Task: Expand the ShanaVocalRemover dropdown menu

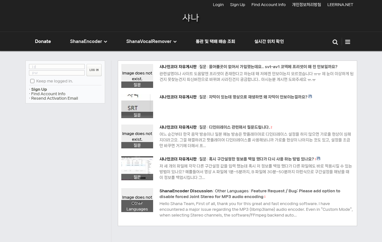Action: coord(151,41)
